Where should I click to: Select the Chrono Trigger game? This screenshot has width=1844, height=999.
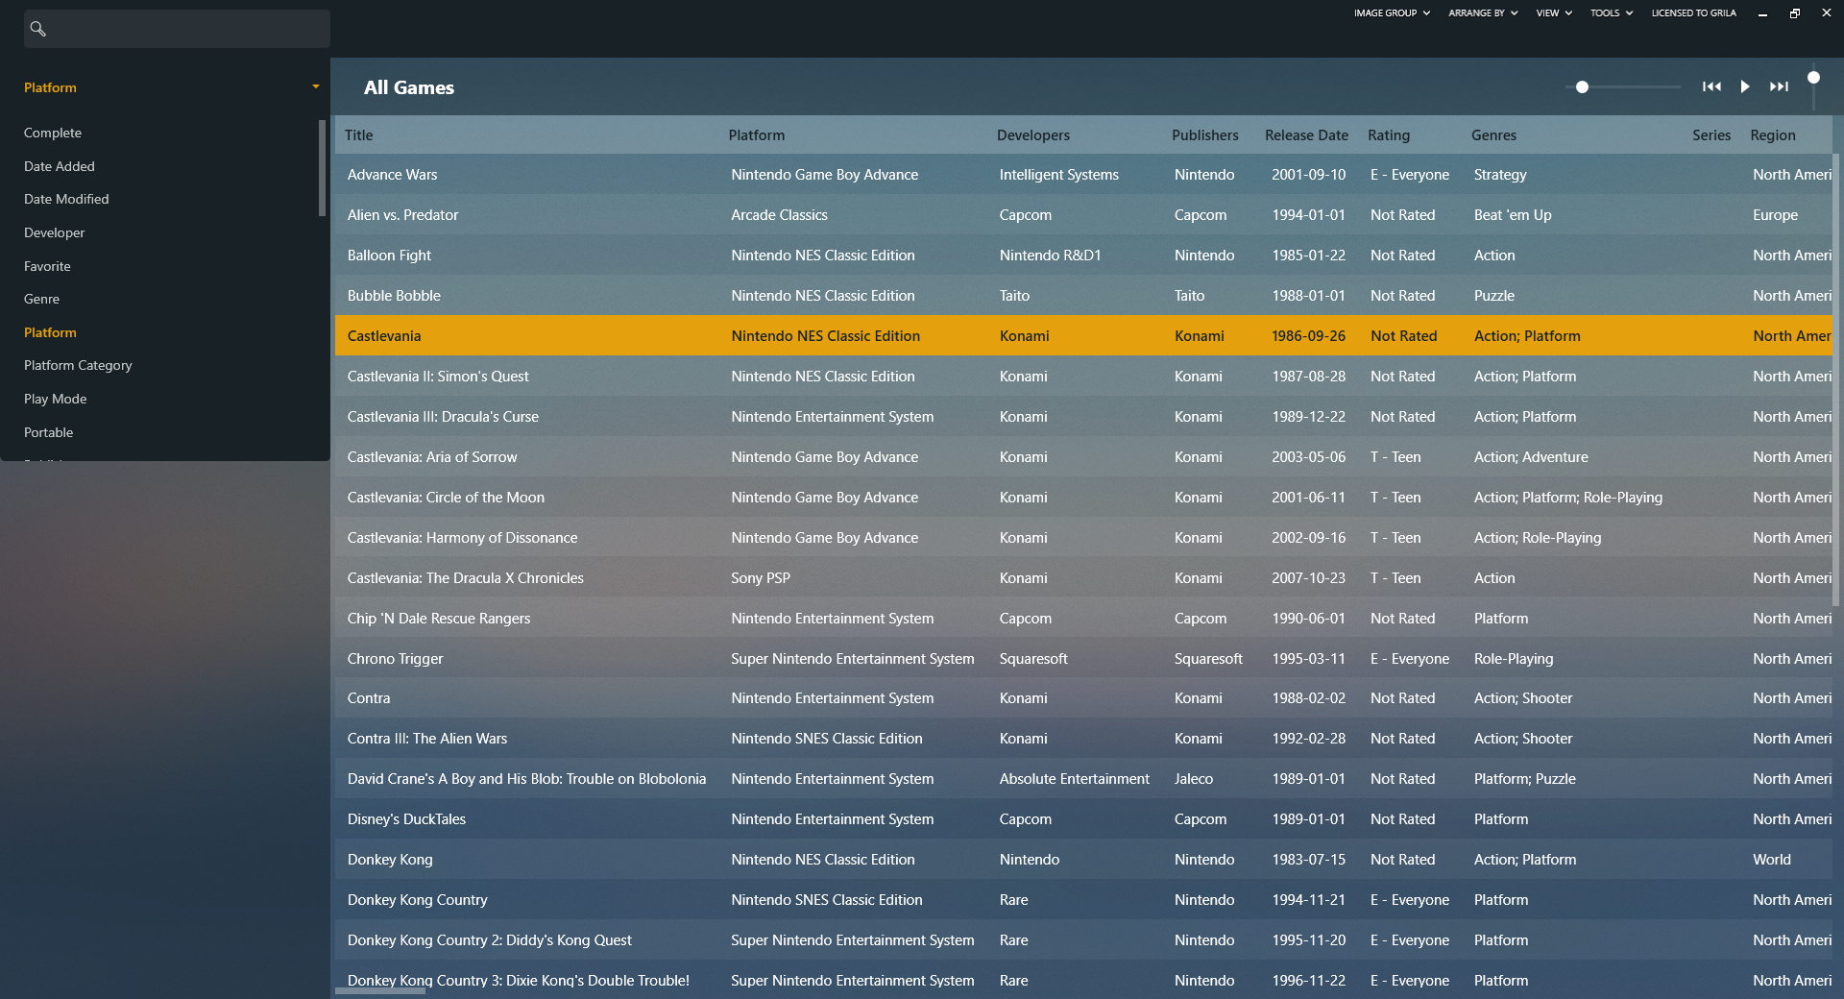point(395,659)
